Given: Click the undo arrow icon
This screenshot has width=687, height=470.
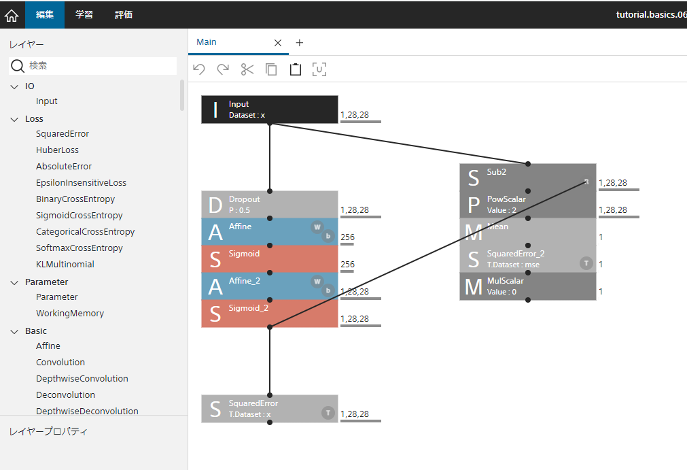Looking at the screenshot, I should 199,69.
